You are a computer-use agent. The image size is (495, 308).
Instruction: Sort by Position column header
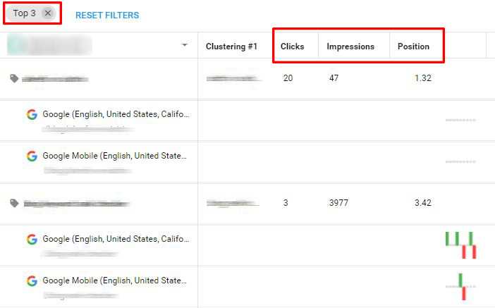click(x=413, y=47)
